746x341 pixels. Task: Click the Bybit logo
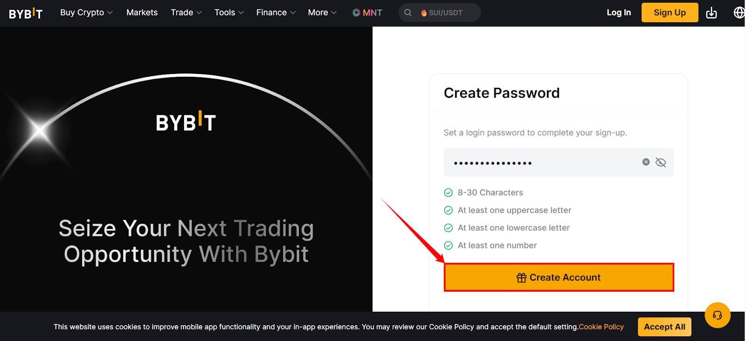tap(26, 13)
